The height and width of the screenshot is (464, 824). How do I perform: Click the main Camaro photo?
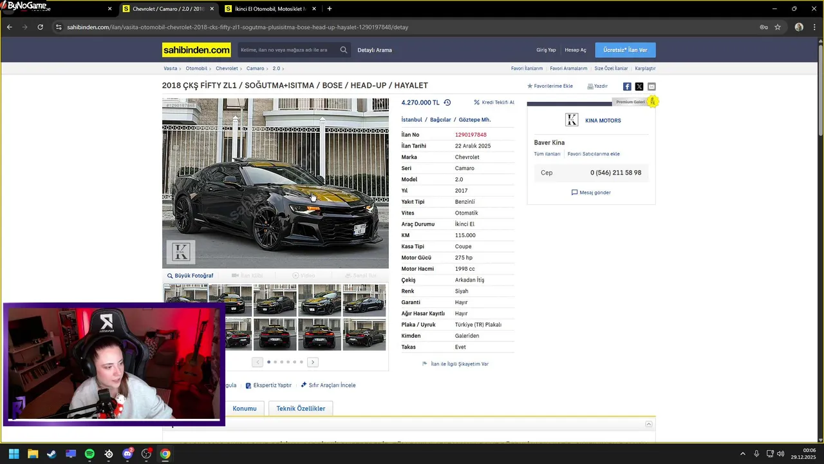coord(276,183)
